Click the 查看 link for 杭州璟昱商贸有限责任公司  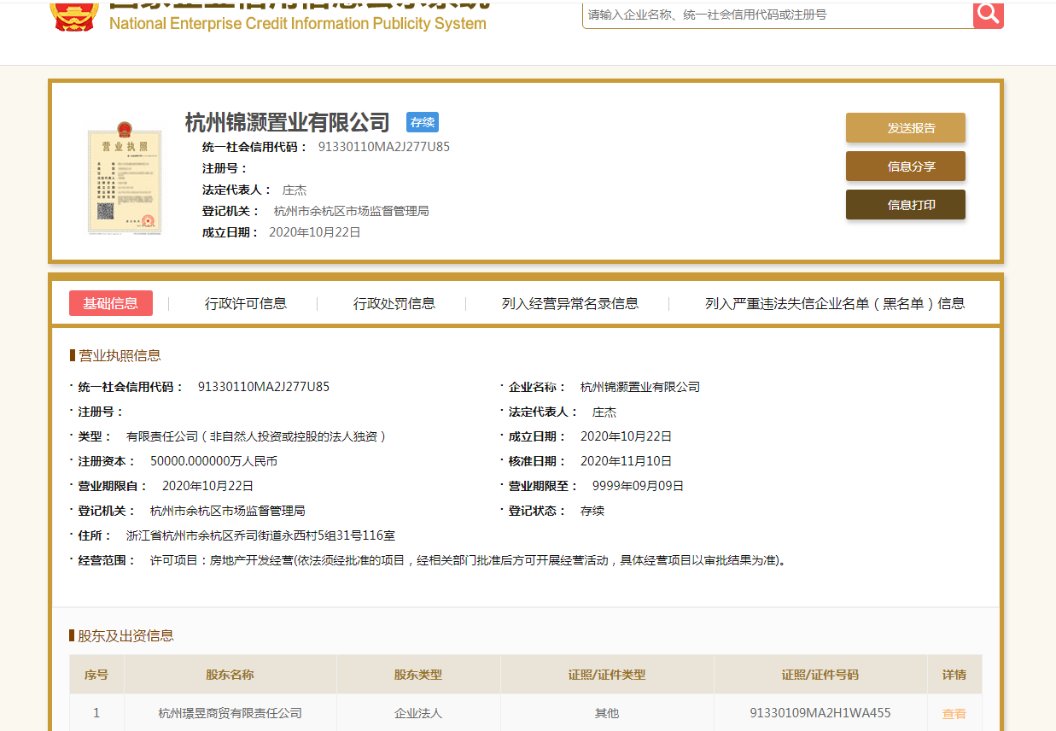(954, 714)
